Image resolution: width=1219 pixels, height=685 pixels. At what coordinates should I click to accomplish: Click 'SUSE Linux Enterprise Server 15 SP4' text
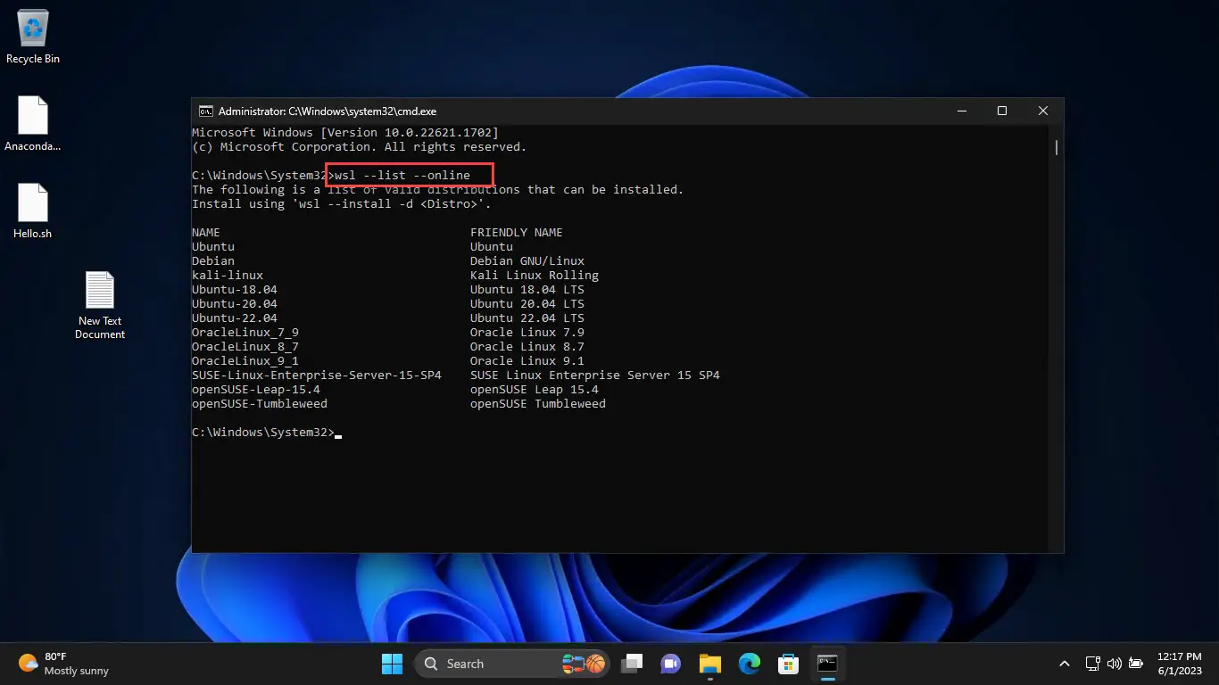pos(595,376)
